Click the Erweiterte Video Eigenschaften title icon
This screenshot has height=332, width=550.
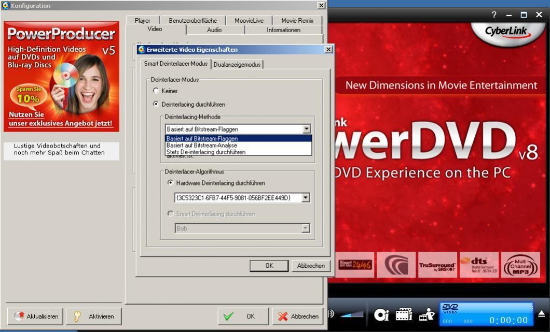[141, 49]
